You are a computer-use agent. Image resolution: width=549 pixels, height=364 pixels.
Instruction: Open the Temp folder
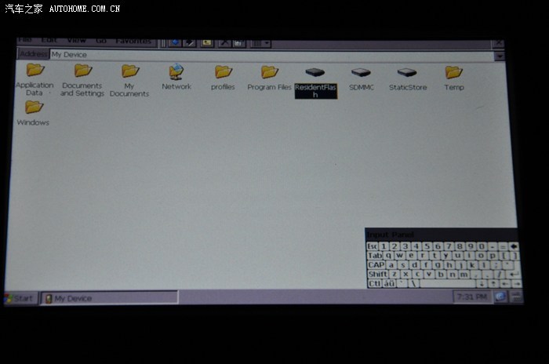453,73
